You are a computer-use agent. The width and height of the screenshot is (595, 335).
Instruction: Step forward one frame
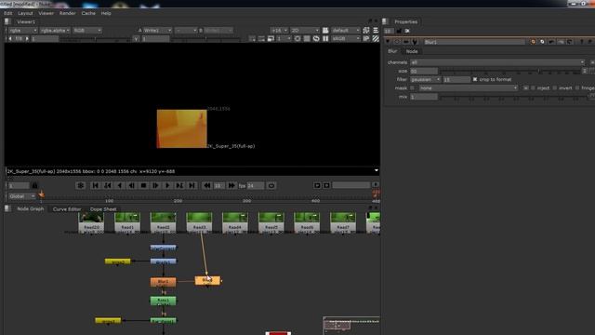155,185
